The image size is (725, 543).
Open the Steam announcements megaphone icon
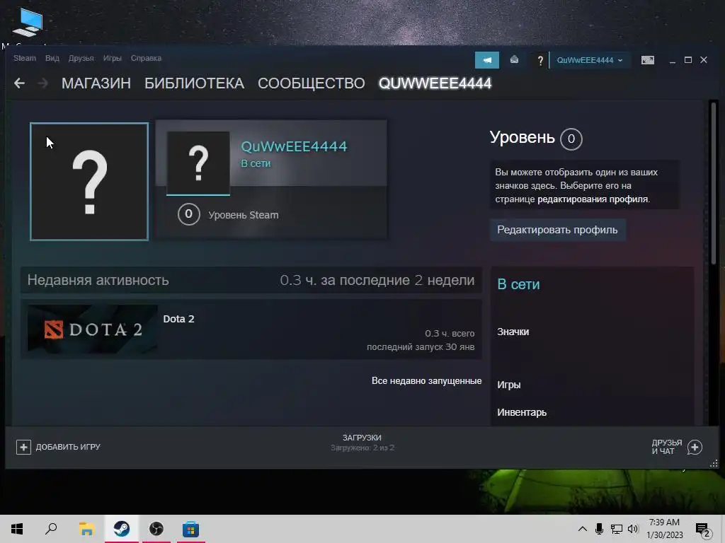point(487,60)
